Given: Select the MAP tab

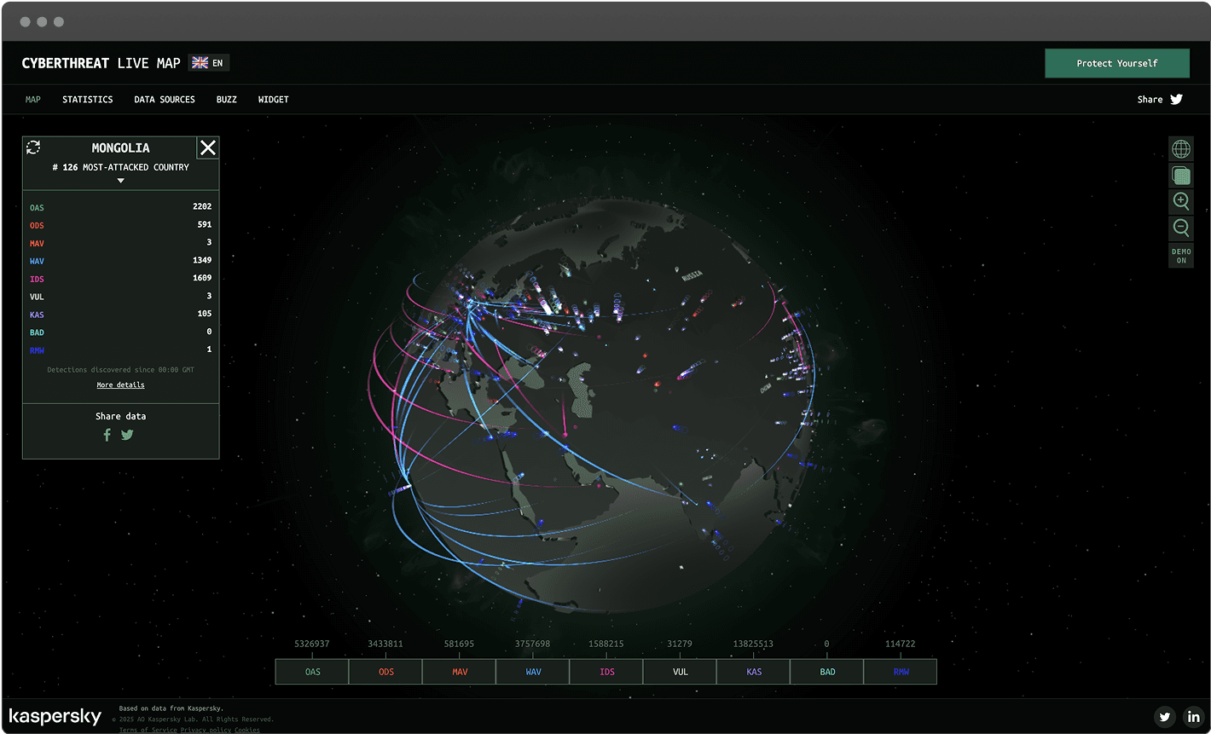Looking at the screenshot, I should coord(33,100).
